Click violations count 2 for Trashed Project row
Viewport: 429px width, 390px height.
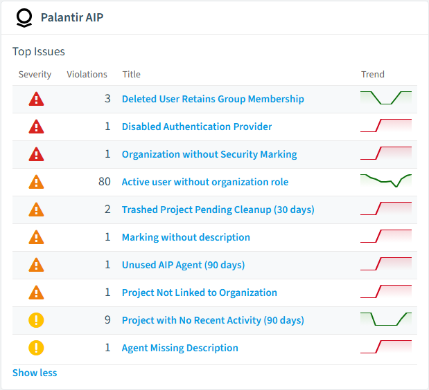(x=107, y=210)
